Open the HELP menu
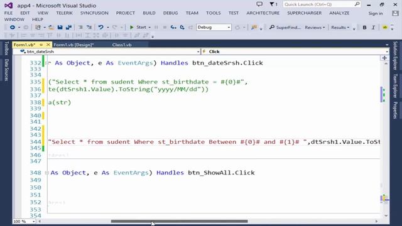Screen dimensions: 402x226 pyautogui.click(x=38, y=19)
